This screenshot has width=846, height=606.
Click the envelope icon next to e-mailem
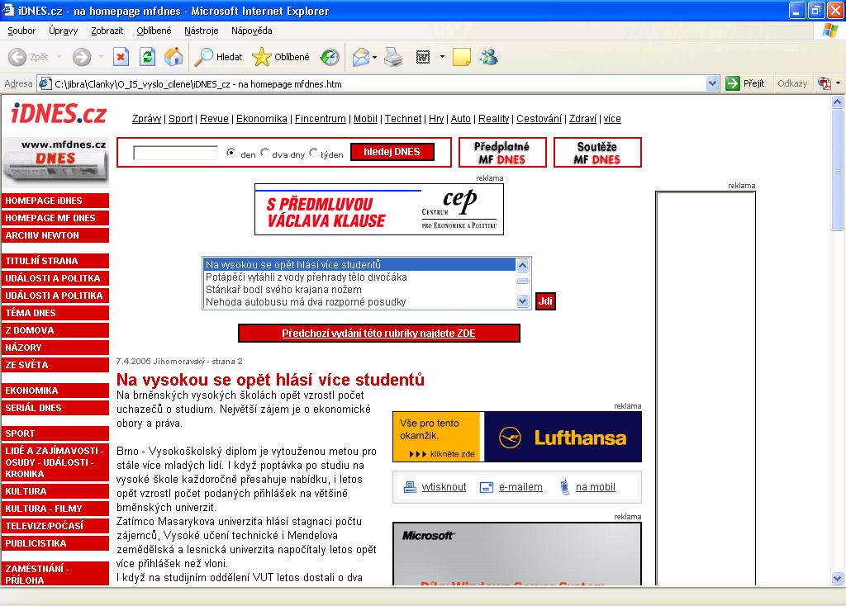[x=486, y=487]
